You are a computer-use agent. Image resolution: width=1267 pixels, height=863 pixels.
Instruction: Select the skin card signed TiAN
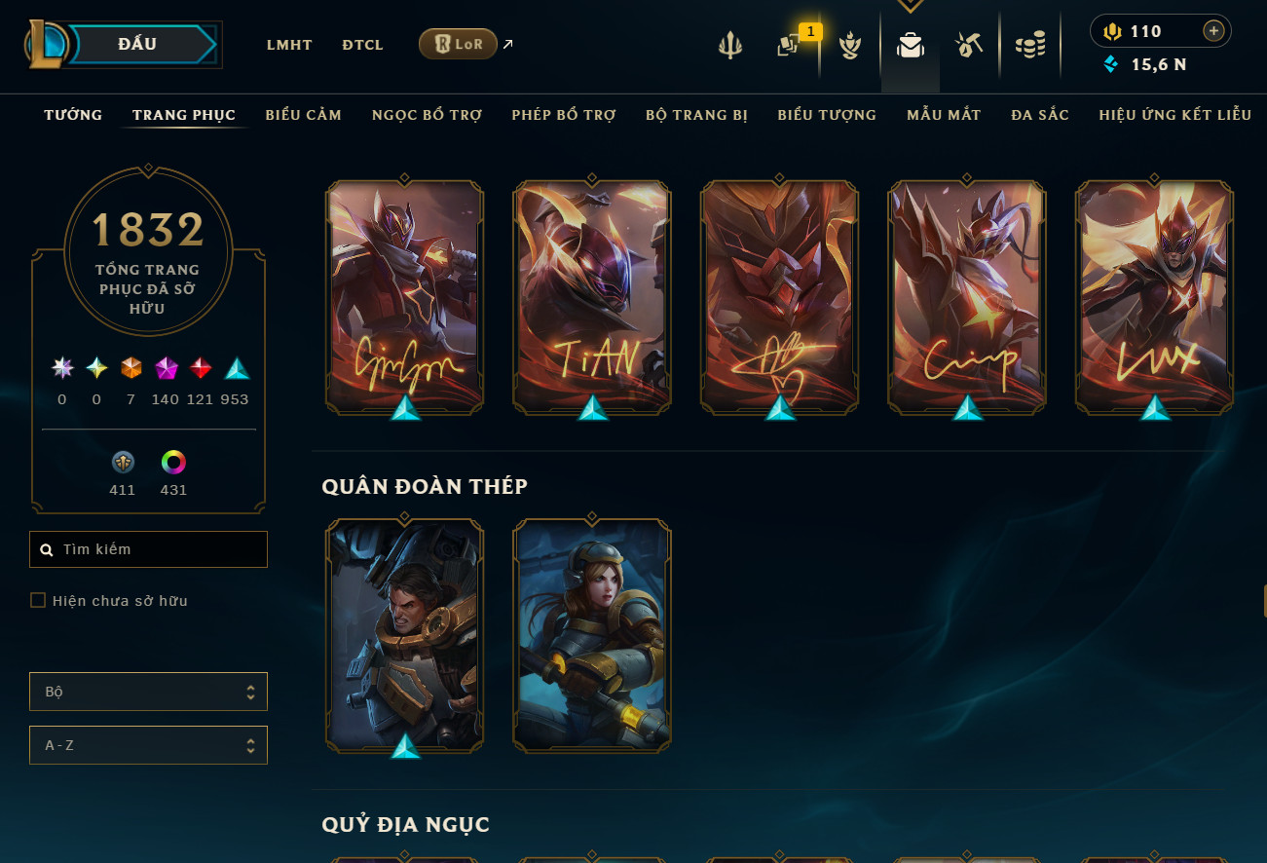coord(592,297)
